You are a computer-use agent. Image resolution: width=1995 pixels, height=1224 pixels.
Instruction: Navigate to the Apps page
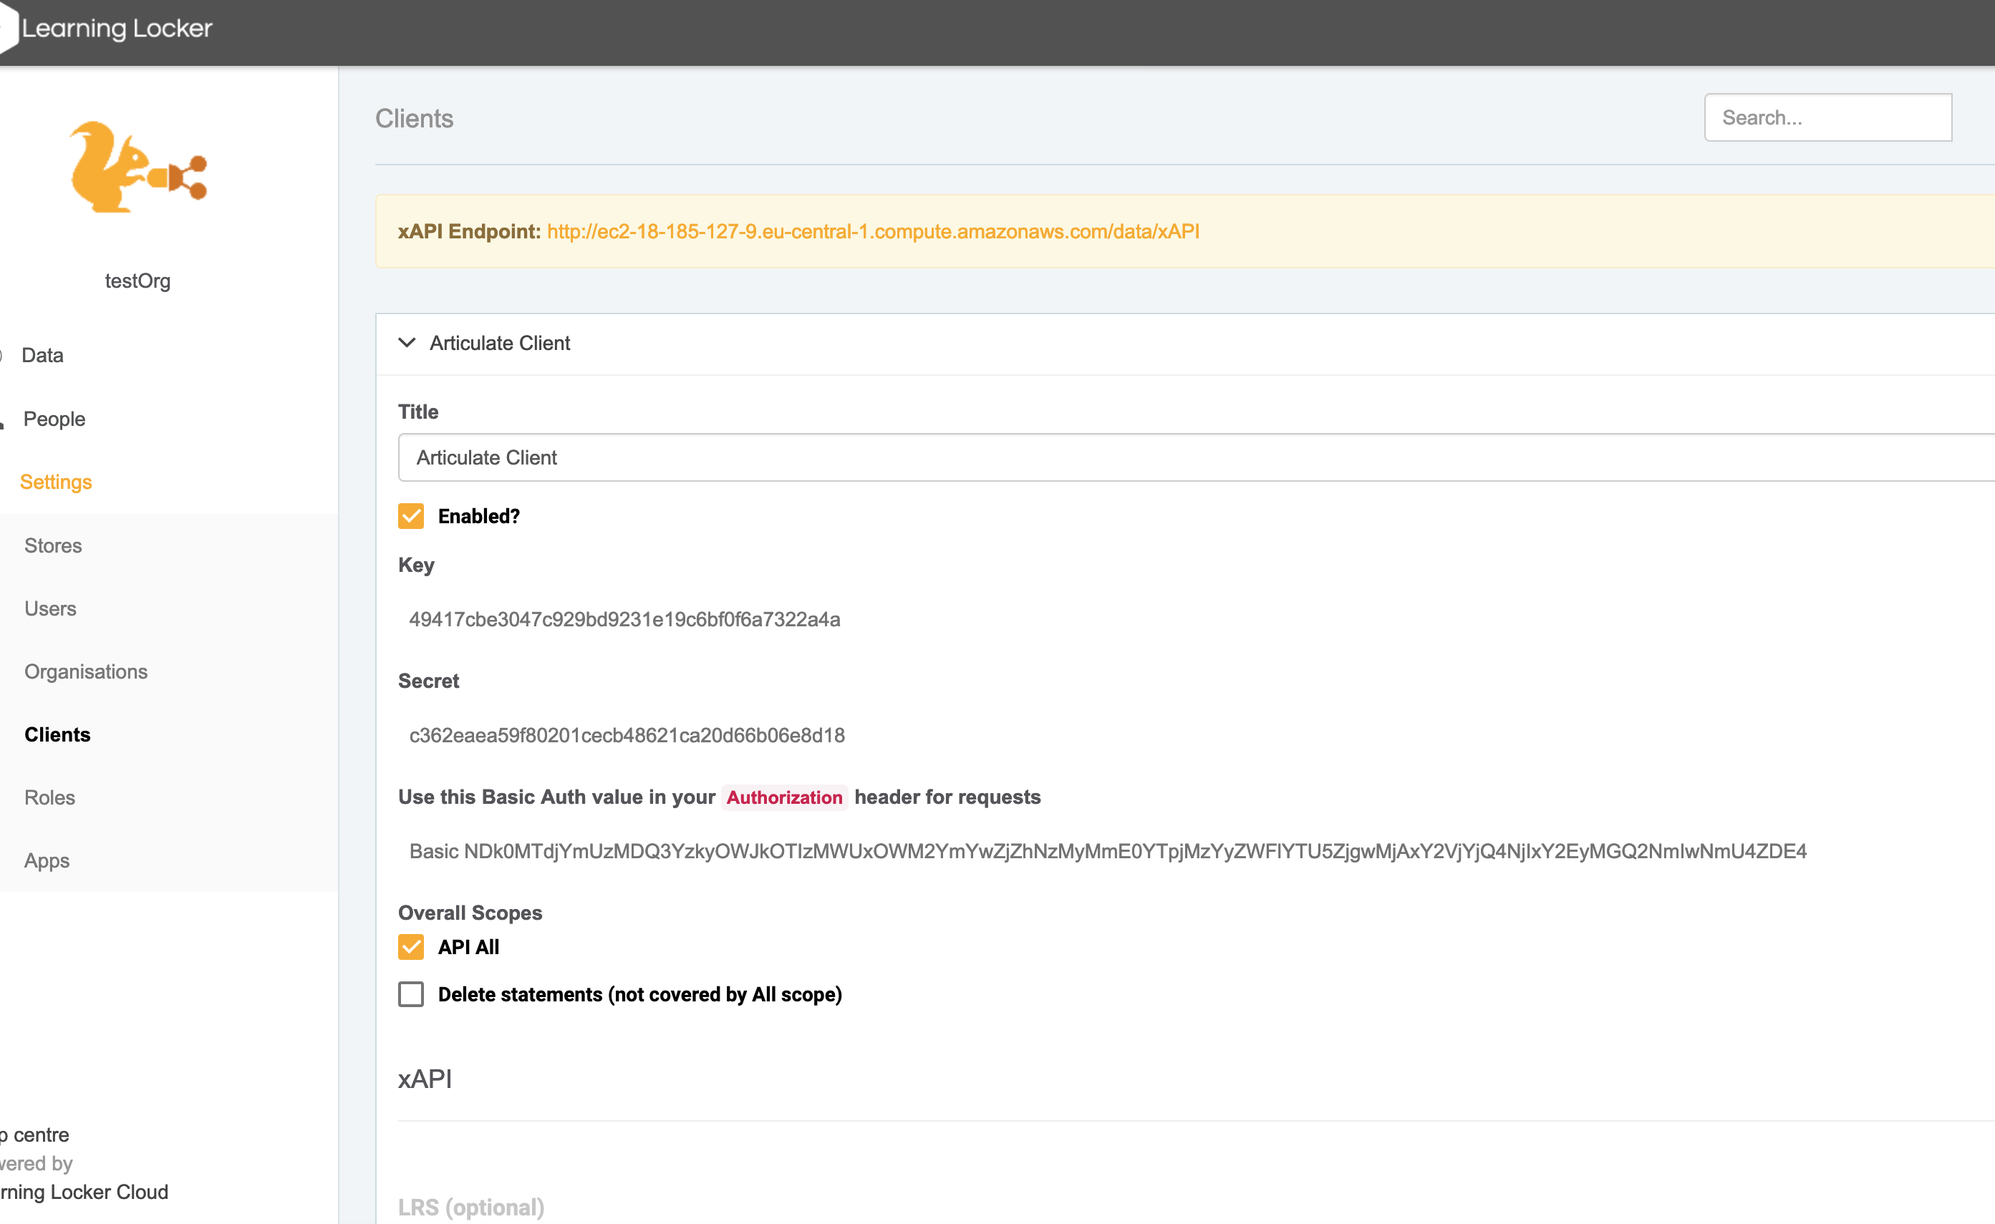[46, 860]
